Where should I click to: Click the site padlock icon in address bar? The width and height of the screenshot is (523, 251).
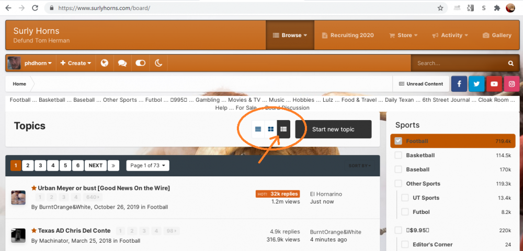pos(51,8)
